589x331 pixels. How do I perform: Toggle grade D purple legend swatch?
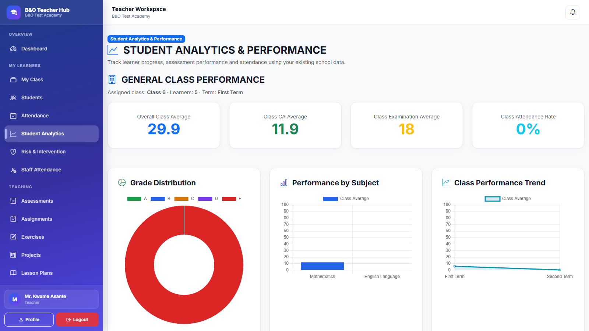click(205, 199)
